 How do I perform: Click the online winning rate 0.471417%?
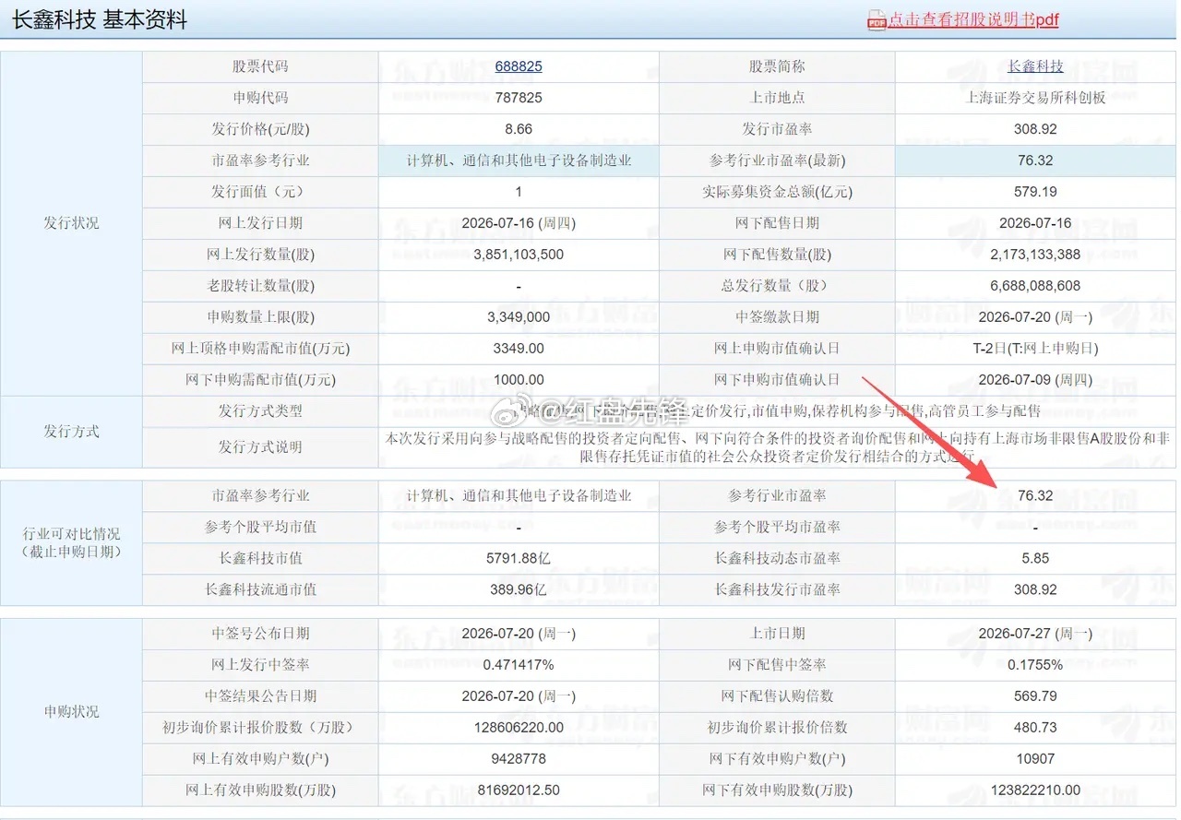tap(519, 665)
